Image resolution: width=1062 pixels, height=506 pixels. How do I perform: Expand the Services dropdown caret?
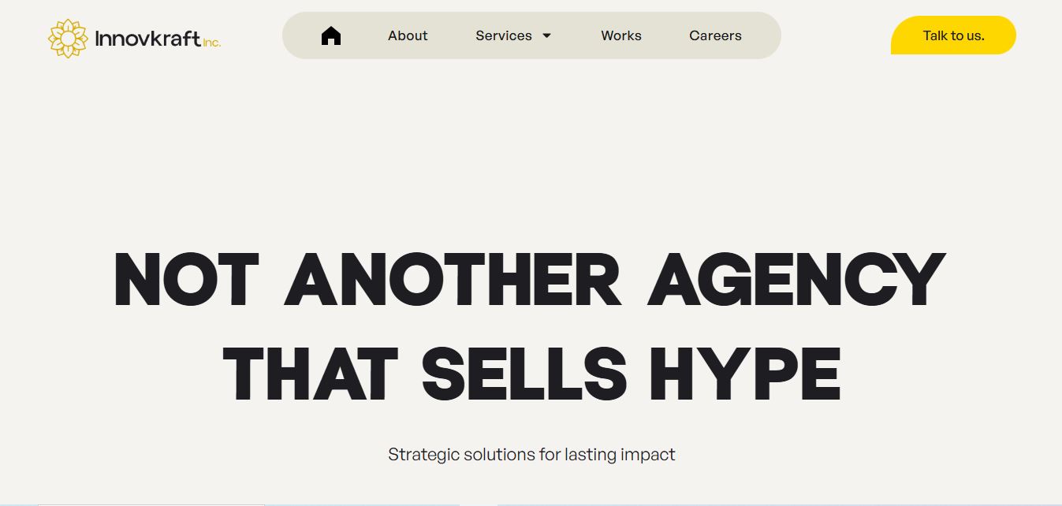[547, 35]
